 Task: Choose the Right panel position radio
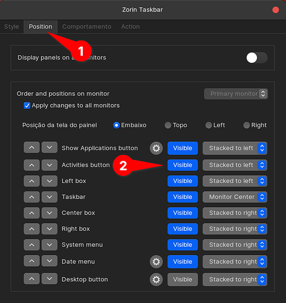(x=246, y=125)
